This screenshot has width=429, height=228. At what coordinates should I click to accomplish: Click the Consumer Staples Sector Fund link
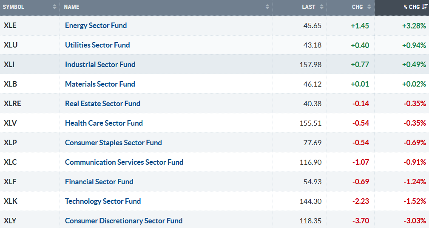click(113, 143)
